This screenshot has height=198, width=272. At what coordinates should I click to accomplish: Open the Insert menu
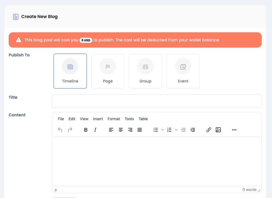pyautogui.click(x=98, y=119)
